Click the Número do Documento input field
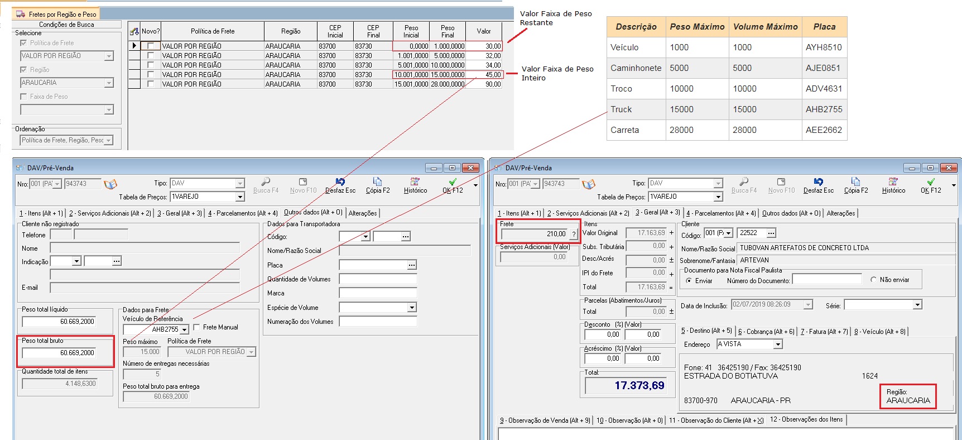Image resolution: width=962 pixels, height=440 pixels. coord(826,280)
